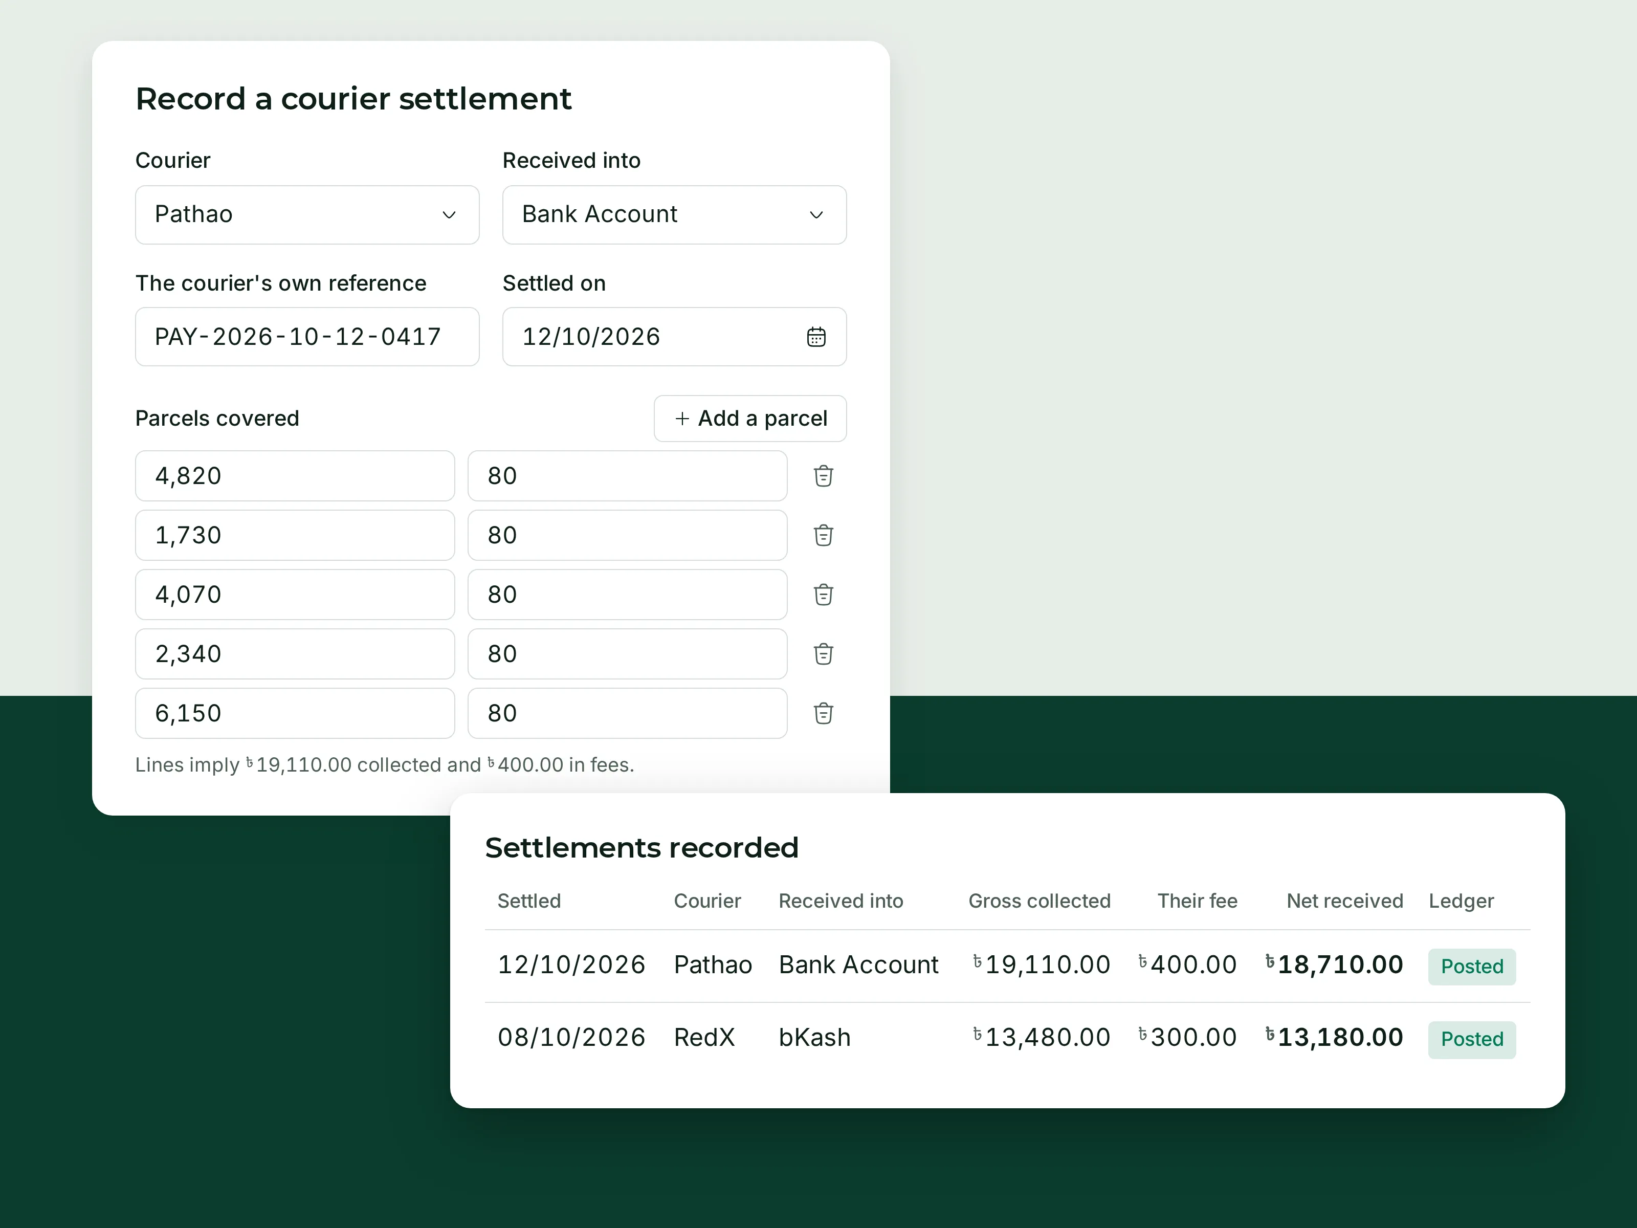This screenshot has height=1228, width=1637.
Task: Edit the 4,070 collected amount field
Action: point(295,595)
